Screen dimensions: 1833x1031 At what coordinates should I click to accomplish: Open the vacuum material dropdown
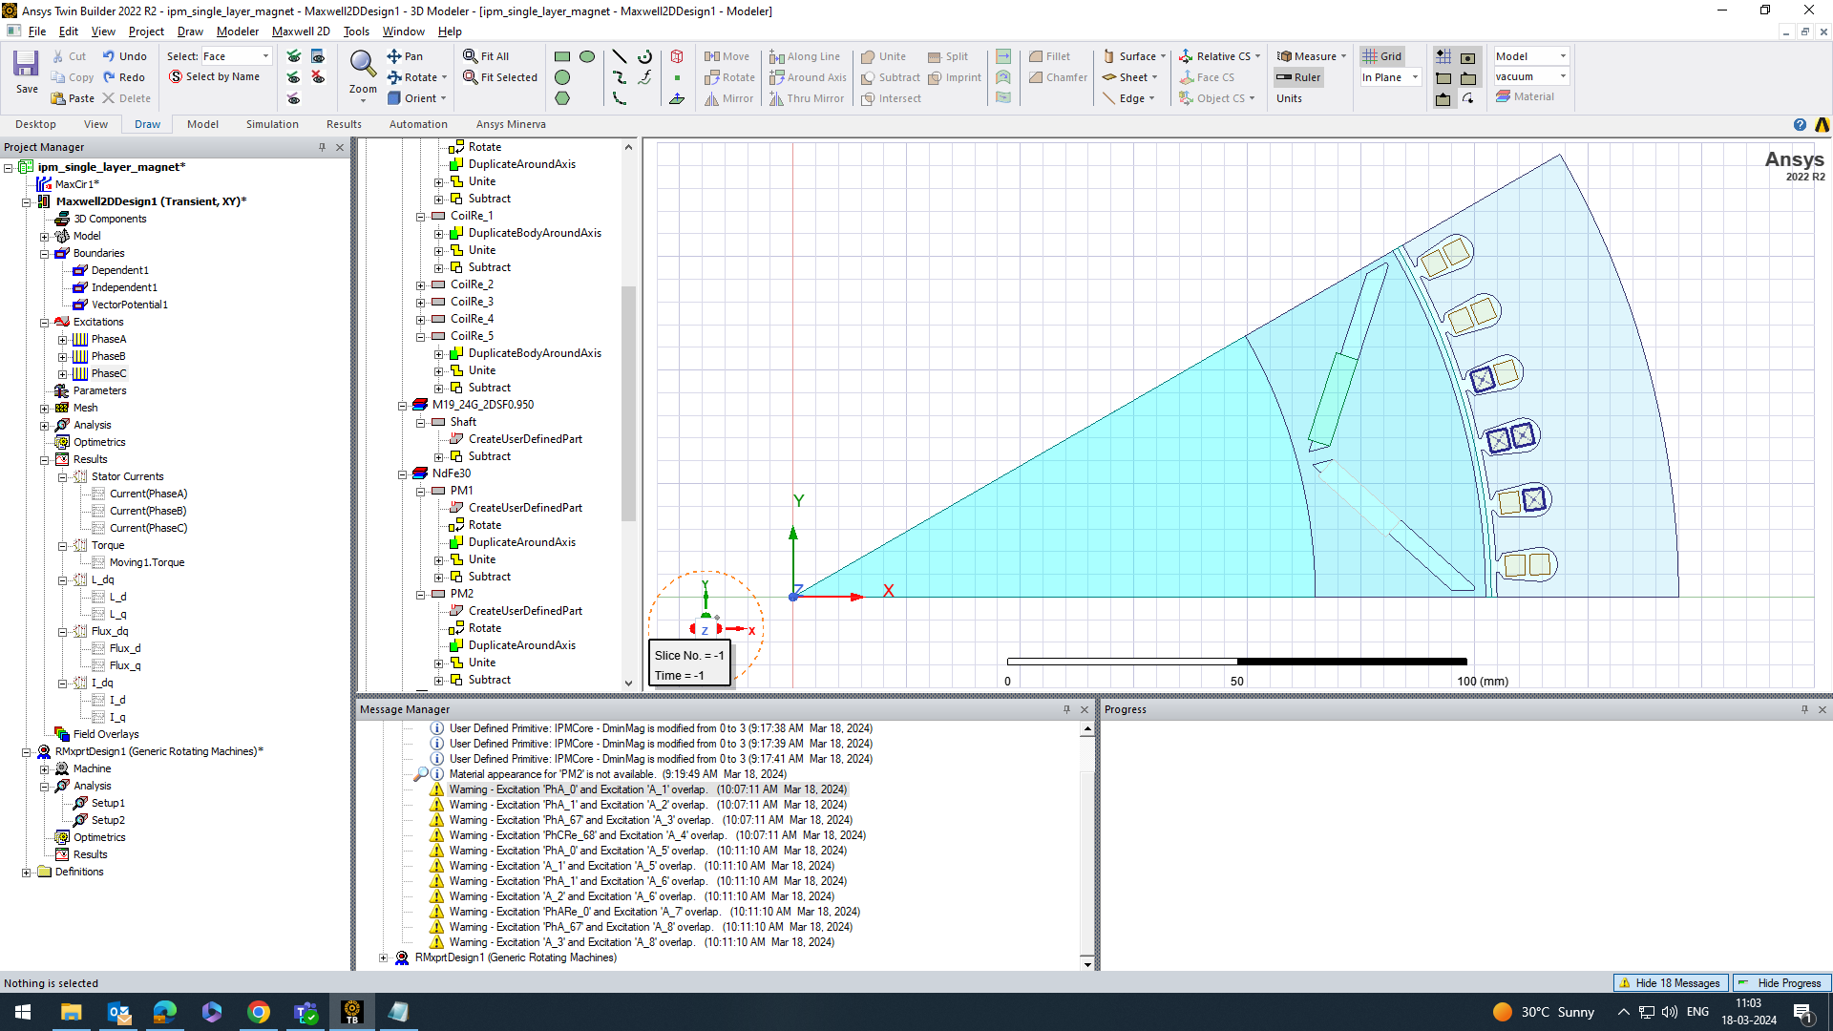(x=1563, y=77)
